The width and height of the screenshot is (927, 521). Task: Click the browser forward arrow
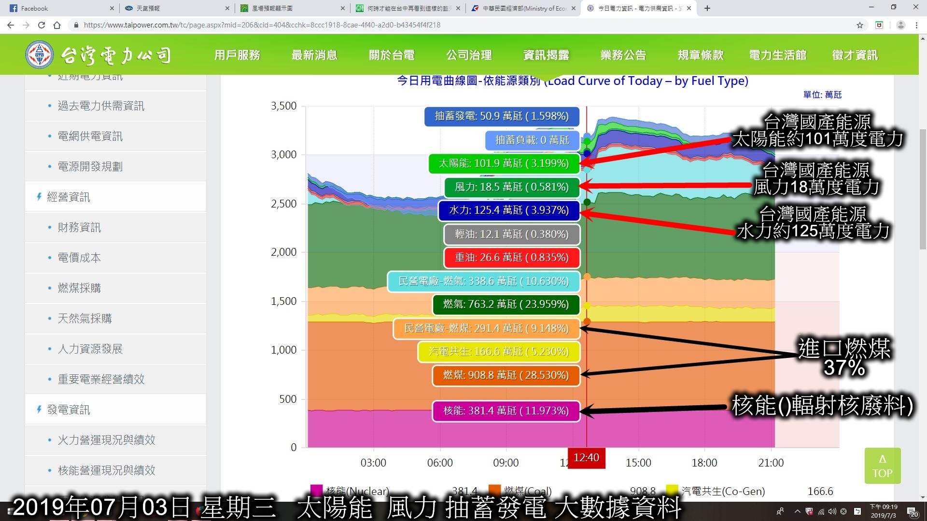point(26,25)
